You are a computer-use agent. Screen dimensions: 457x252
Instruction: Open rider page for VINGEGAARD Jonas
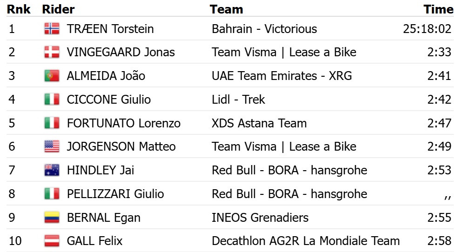click(121, 53)
